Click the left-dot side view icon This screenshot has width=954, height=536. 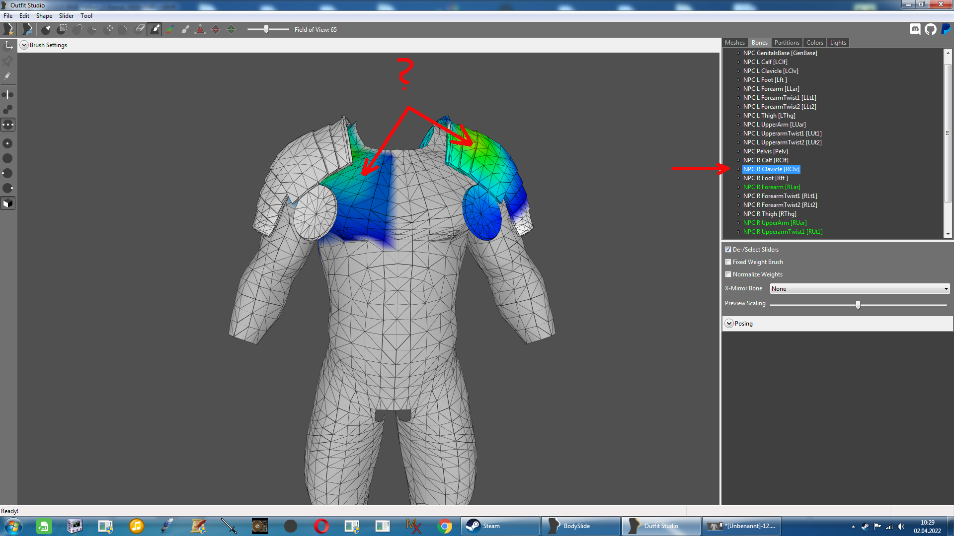(x=8, y=173)
